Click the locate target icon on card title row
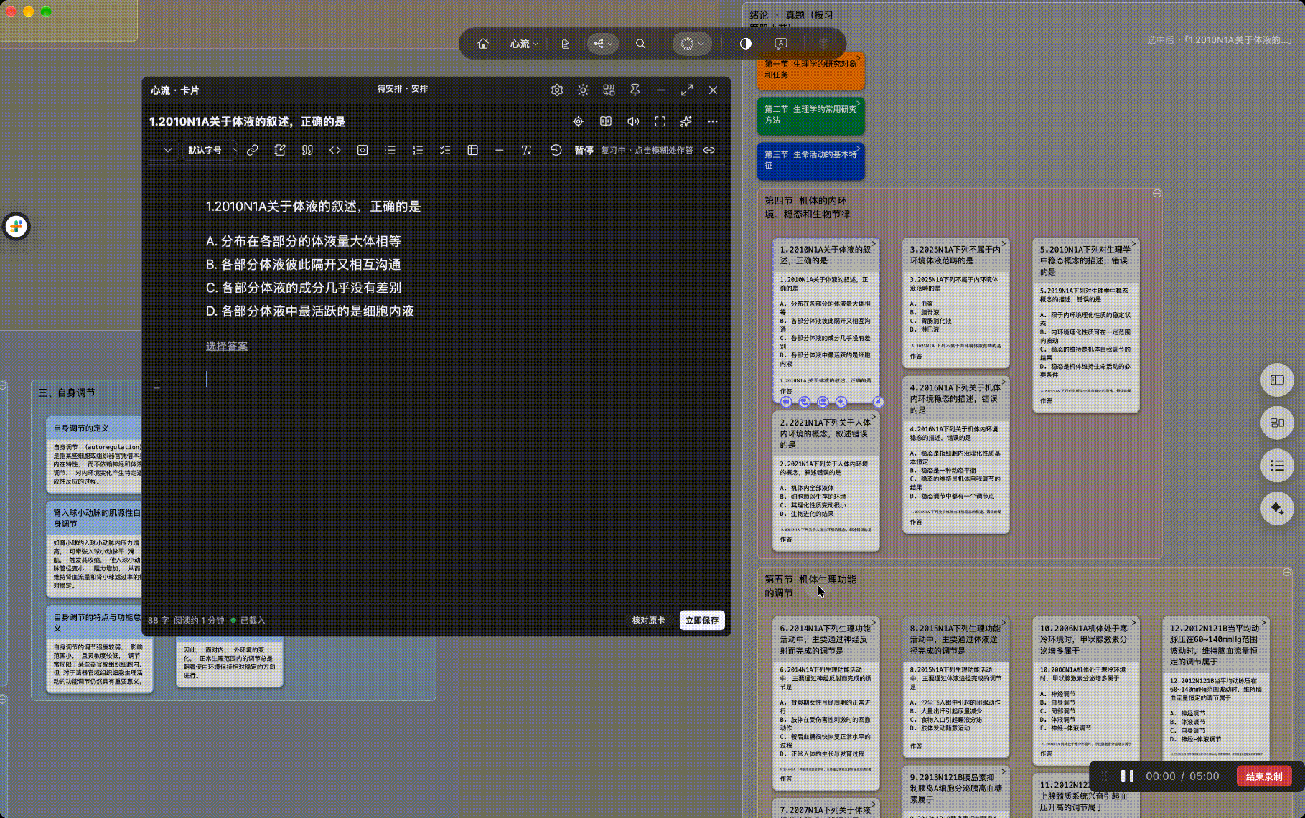The width and height of the screenshot is (1305, 818). [579, 121]
